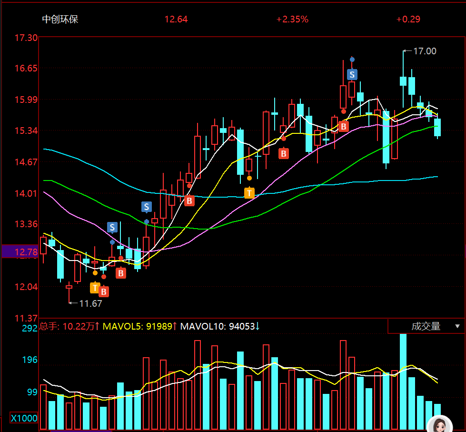Click the 292 volume axis label
This screenshot has width=466, height=432.
(x=30, y=328)
